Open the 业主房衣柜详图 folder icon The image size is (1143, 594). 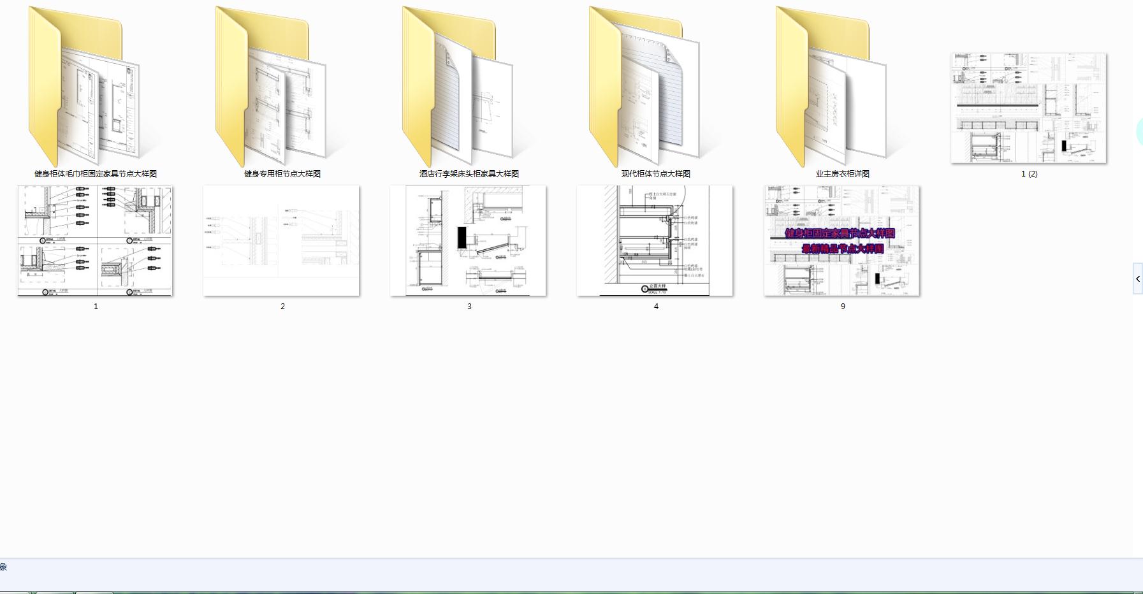coord(832,87)
